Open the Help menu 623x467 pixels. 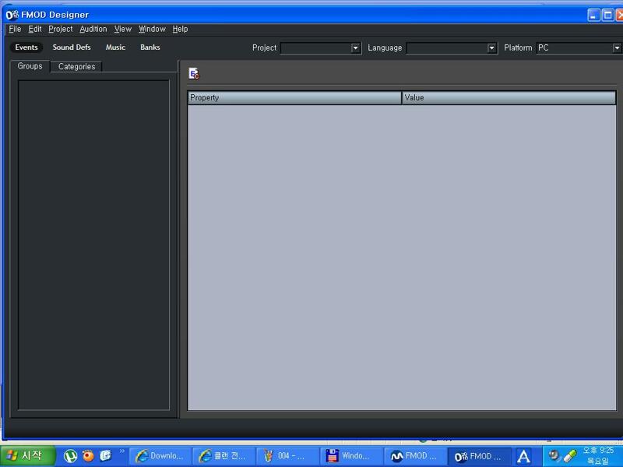click(180, 29)
